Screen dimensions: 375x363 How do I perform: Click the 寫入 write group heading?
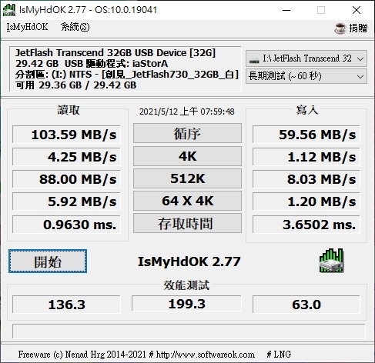[x=307, y=110]
